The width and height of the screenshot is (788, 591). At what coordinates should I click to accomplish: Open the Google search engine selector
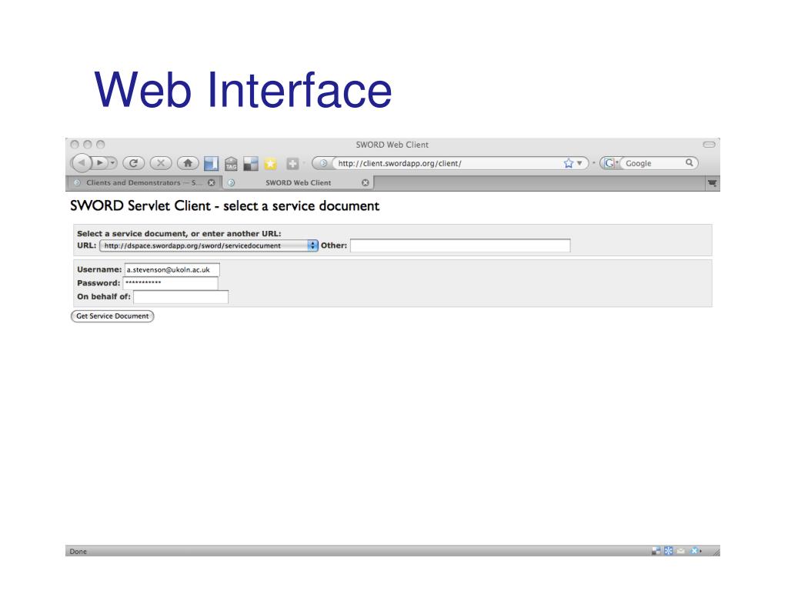point(610,163)
